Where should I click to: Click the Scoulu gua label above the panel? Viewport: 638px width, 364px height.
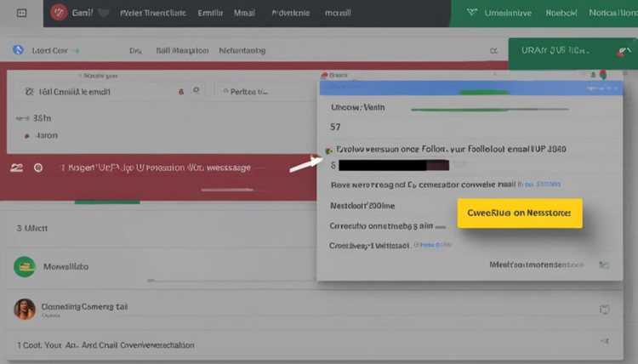[x=100, y=76]
